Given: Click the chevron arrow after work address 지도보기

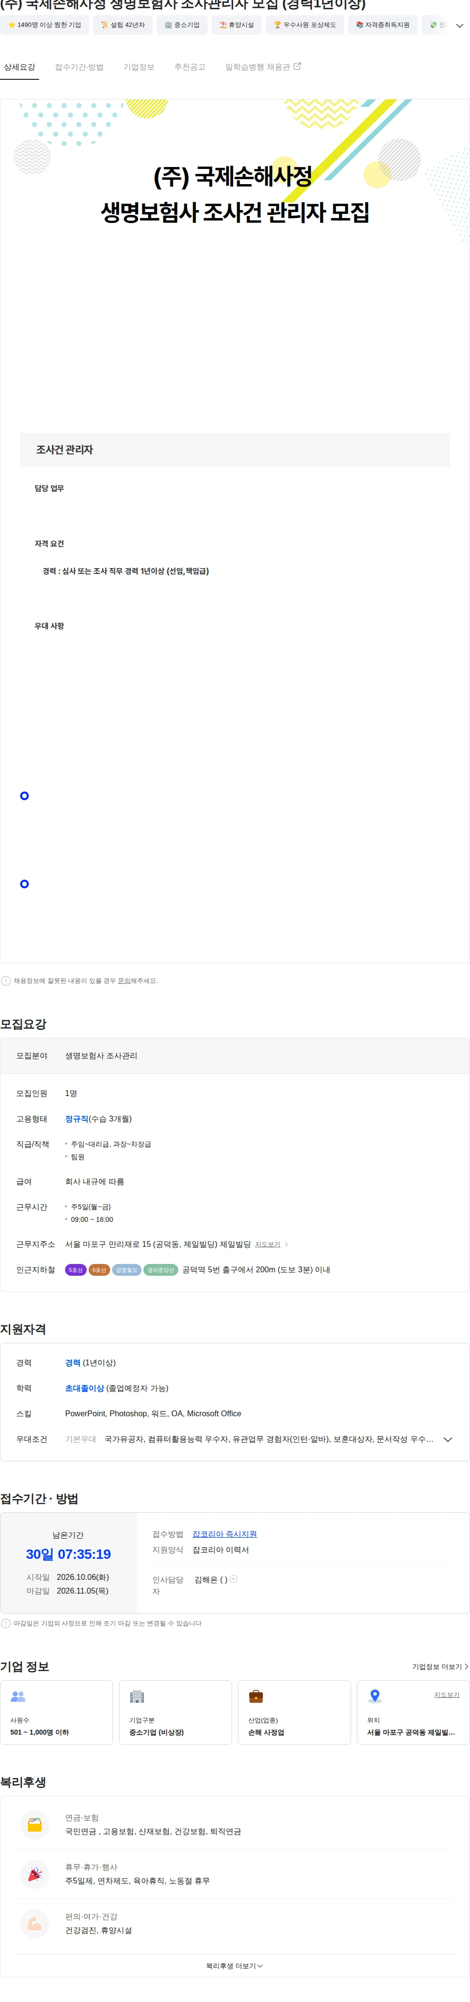Looking at the screenshot, I should (286, 1245).
